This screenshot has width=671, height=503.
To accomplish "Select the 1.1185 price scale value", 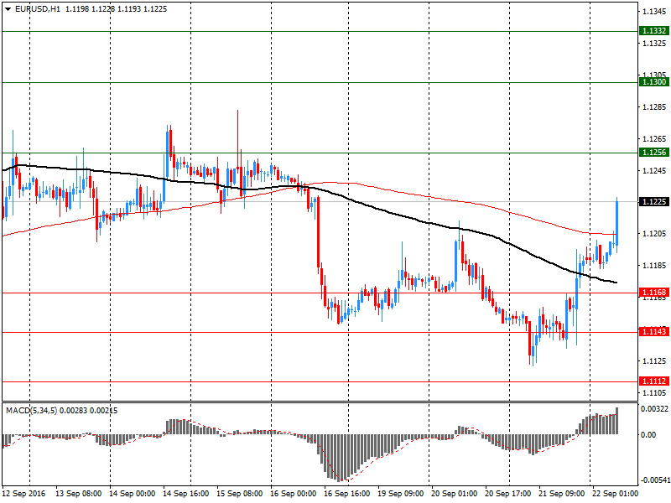I will click(x=654, y=266).
